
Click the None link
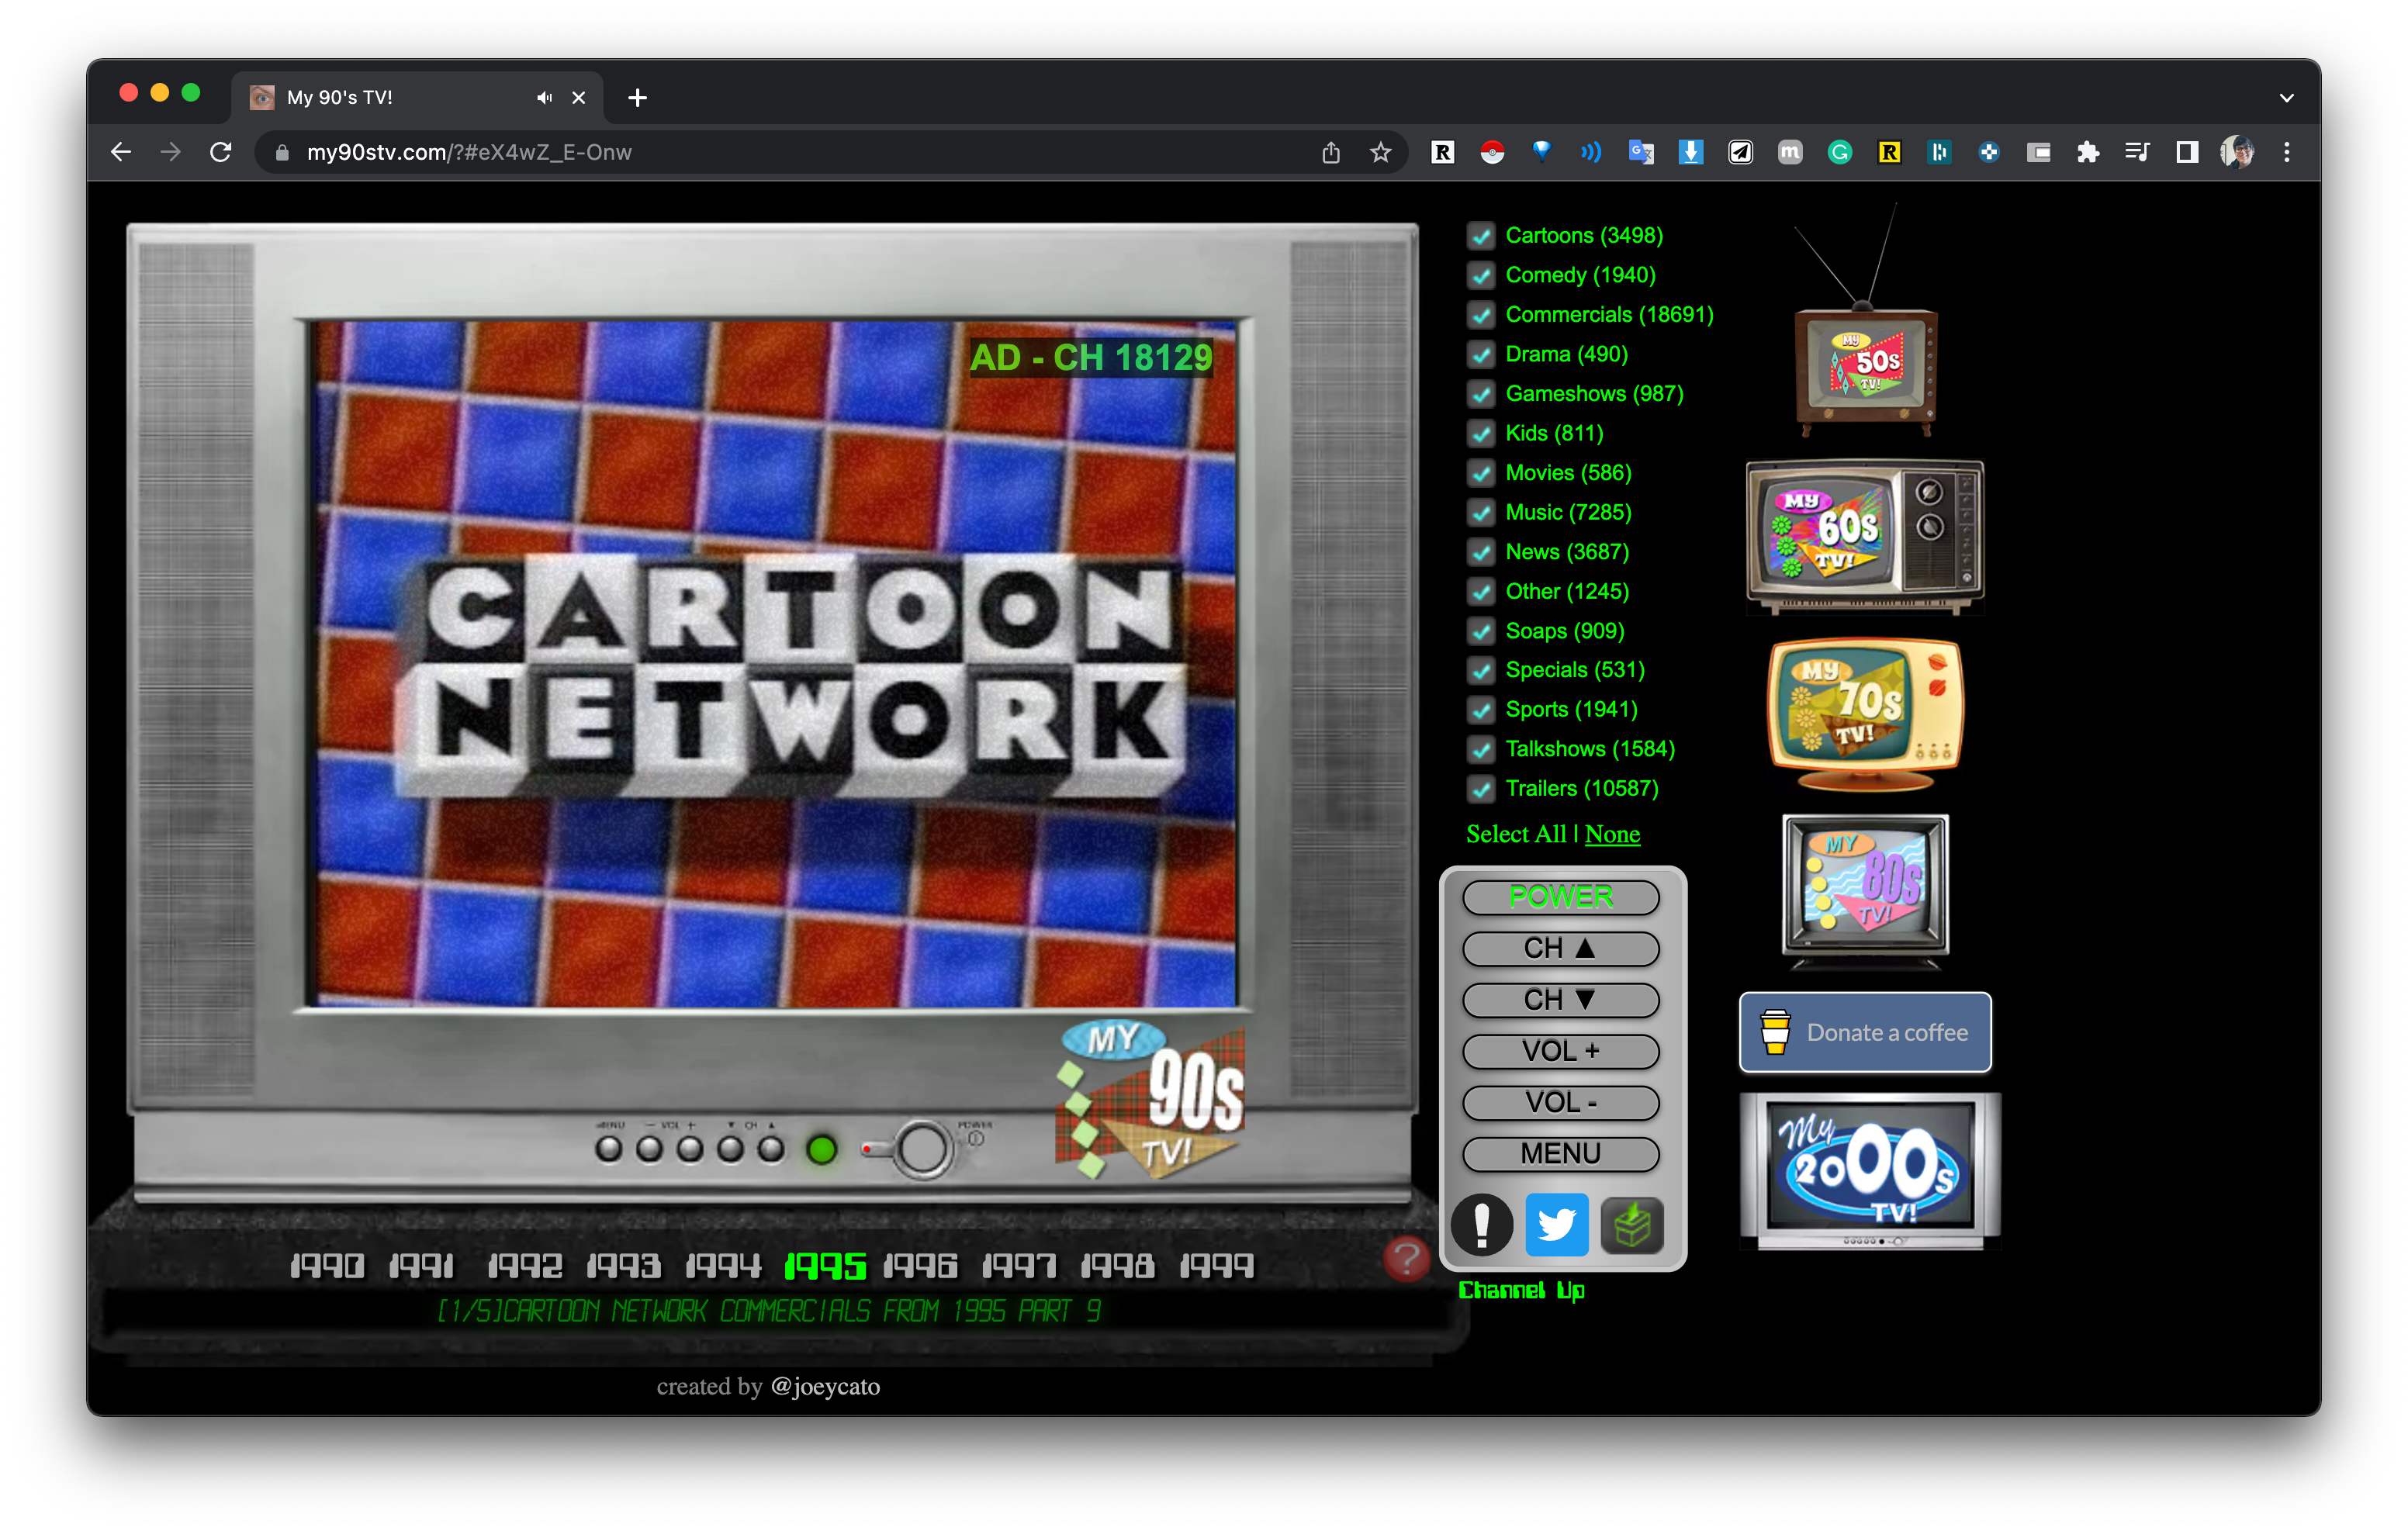tap(1612, 834)
